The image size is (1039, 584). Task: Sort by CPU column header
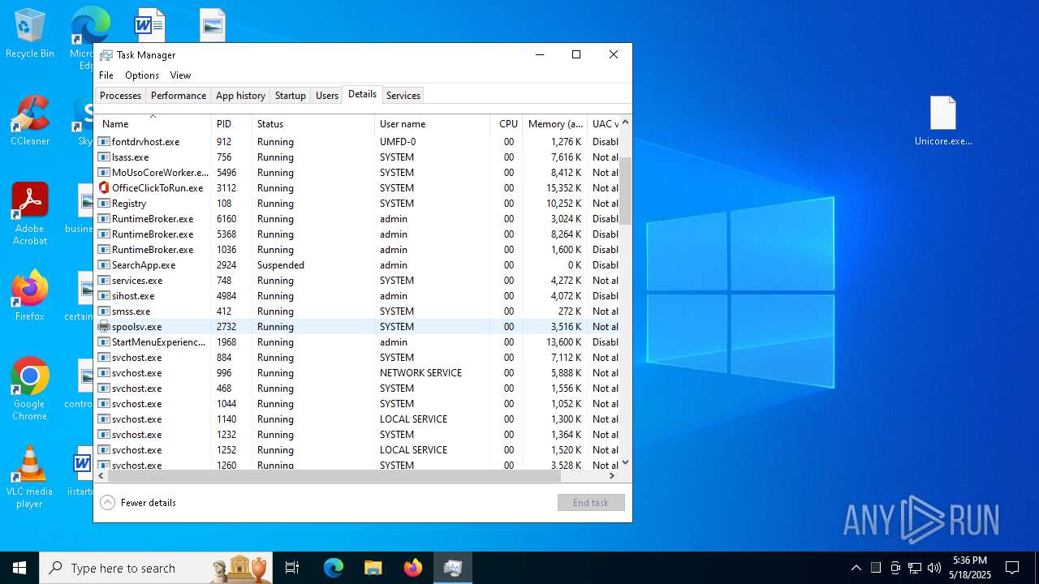tap(507, 124)
